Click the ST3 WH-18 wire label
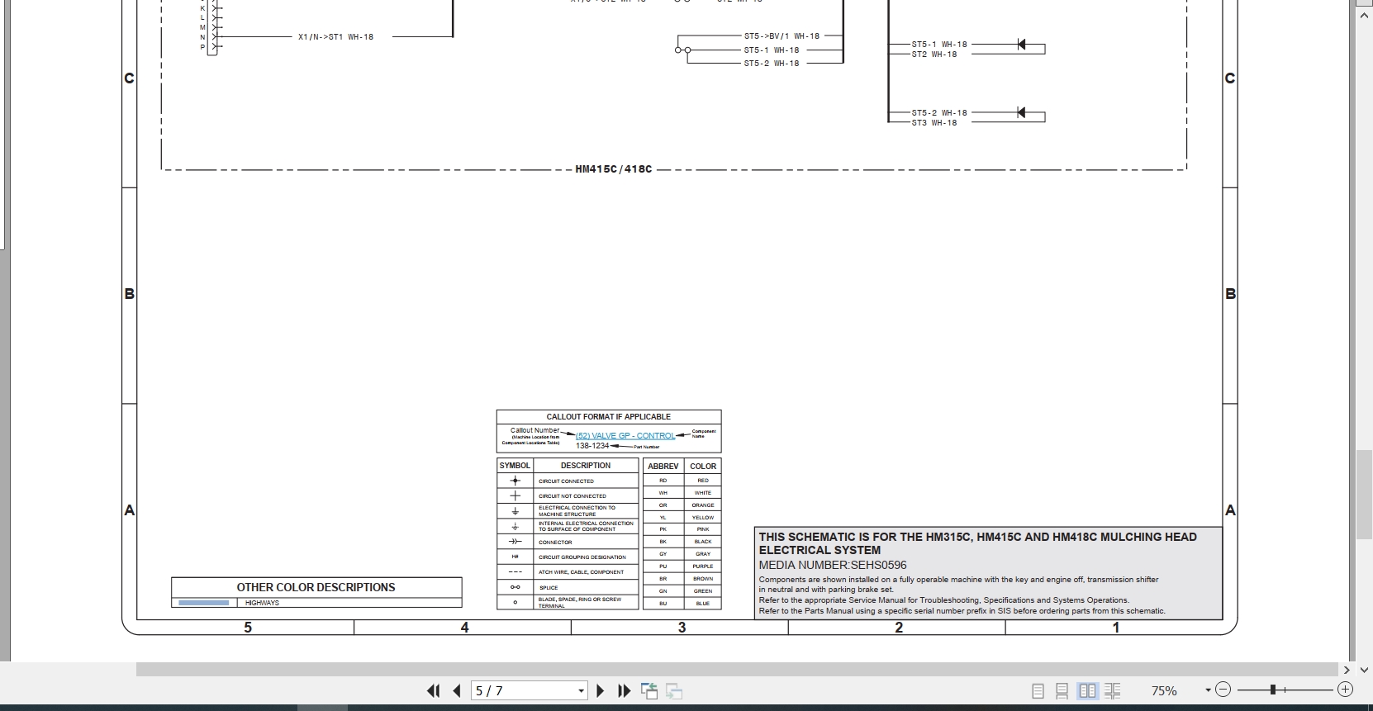 tap(934, 123)
